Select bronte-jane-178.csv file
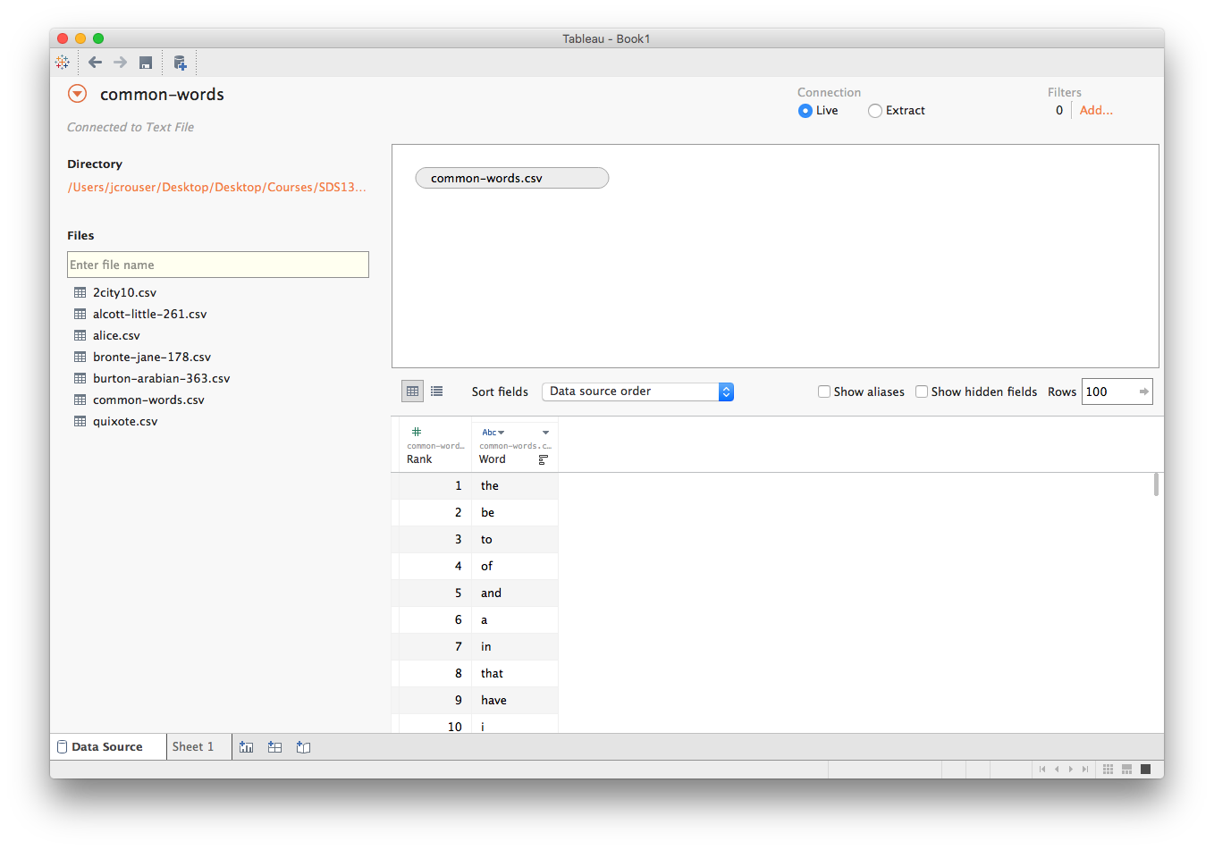 (152, 357)
